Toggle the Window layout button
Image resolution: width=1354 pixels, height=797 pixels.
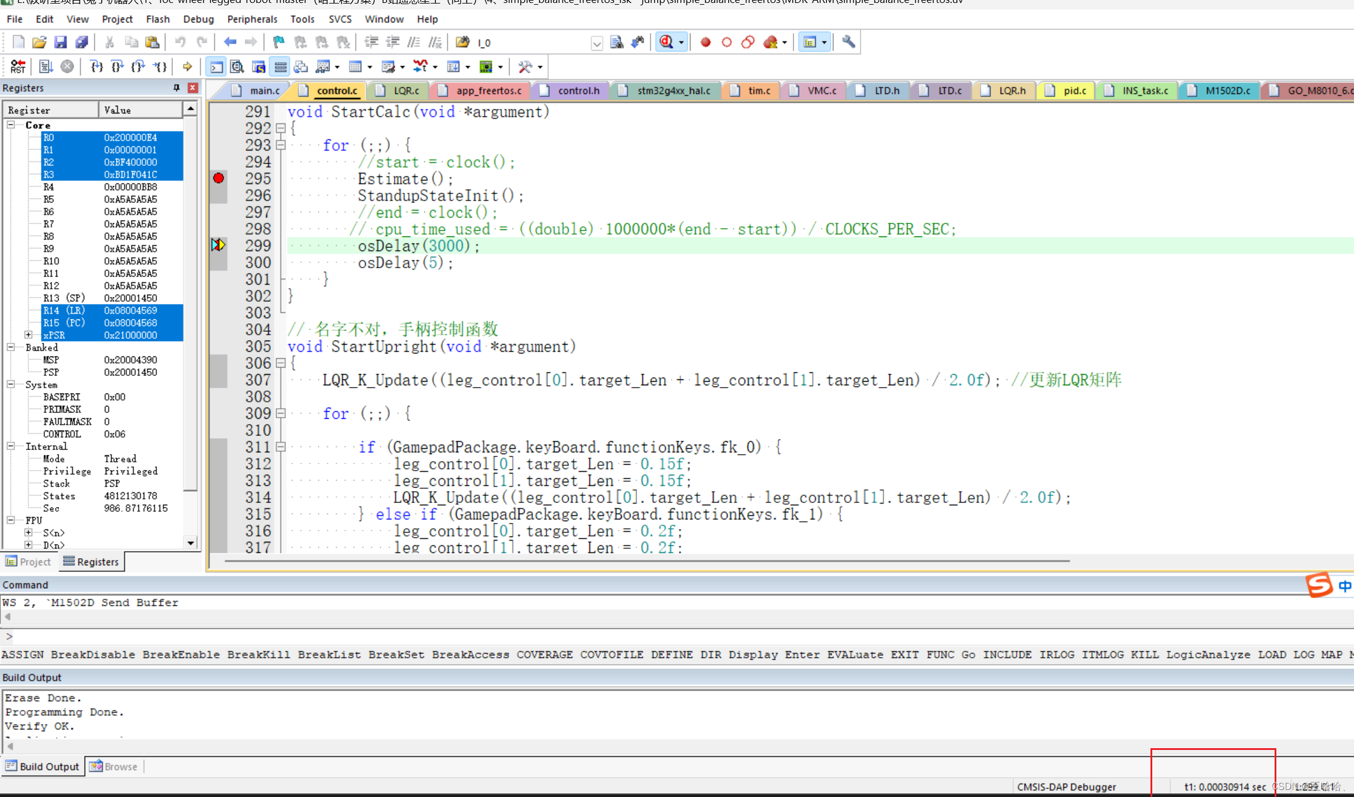[810, 42]
